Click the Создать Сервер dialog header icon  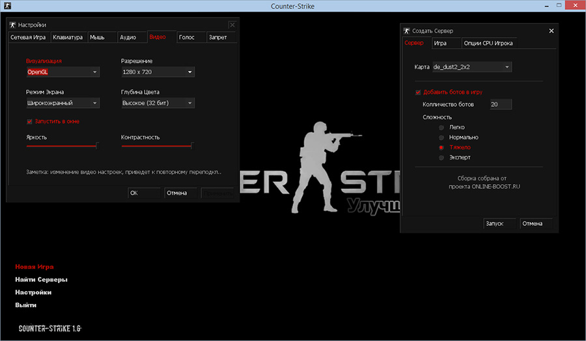406,31
